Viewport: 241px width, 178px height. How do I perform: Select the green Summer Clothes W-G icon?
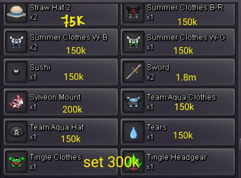(x=133, y=42)
